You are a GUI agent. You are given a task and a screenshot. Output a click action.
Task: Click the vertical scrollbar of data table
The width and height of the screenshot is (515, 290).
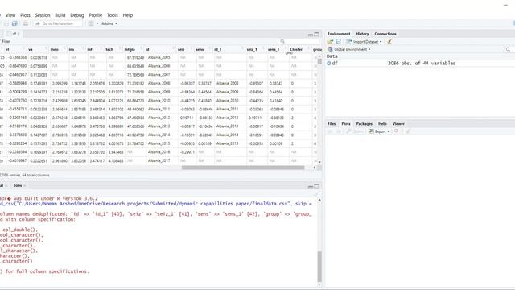point(319,62)
